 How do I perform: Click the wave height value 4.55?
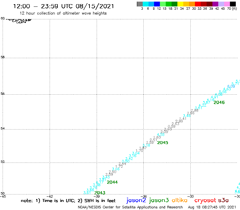coord(161,134)
